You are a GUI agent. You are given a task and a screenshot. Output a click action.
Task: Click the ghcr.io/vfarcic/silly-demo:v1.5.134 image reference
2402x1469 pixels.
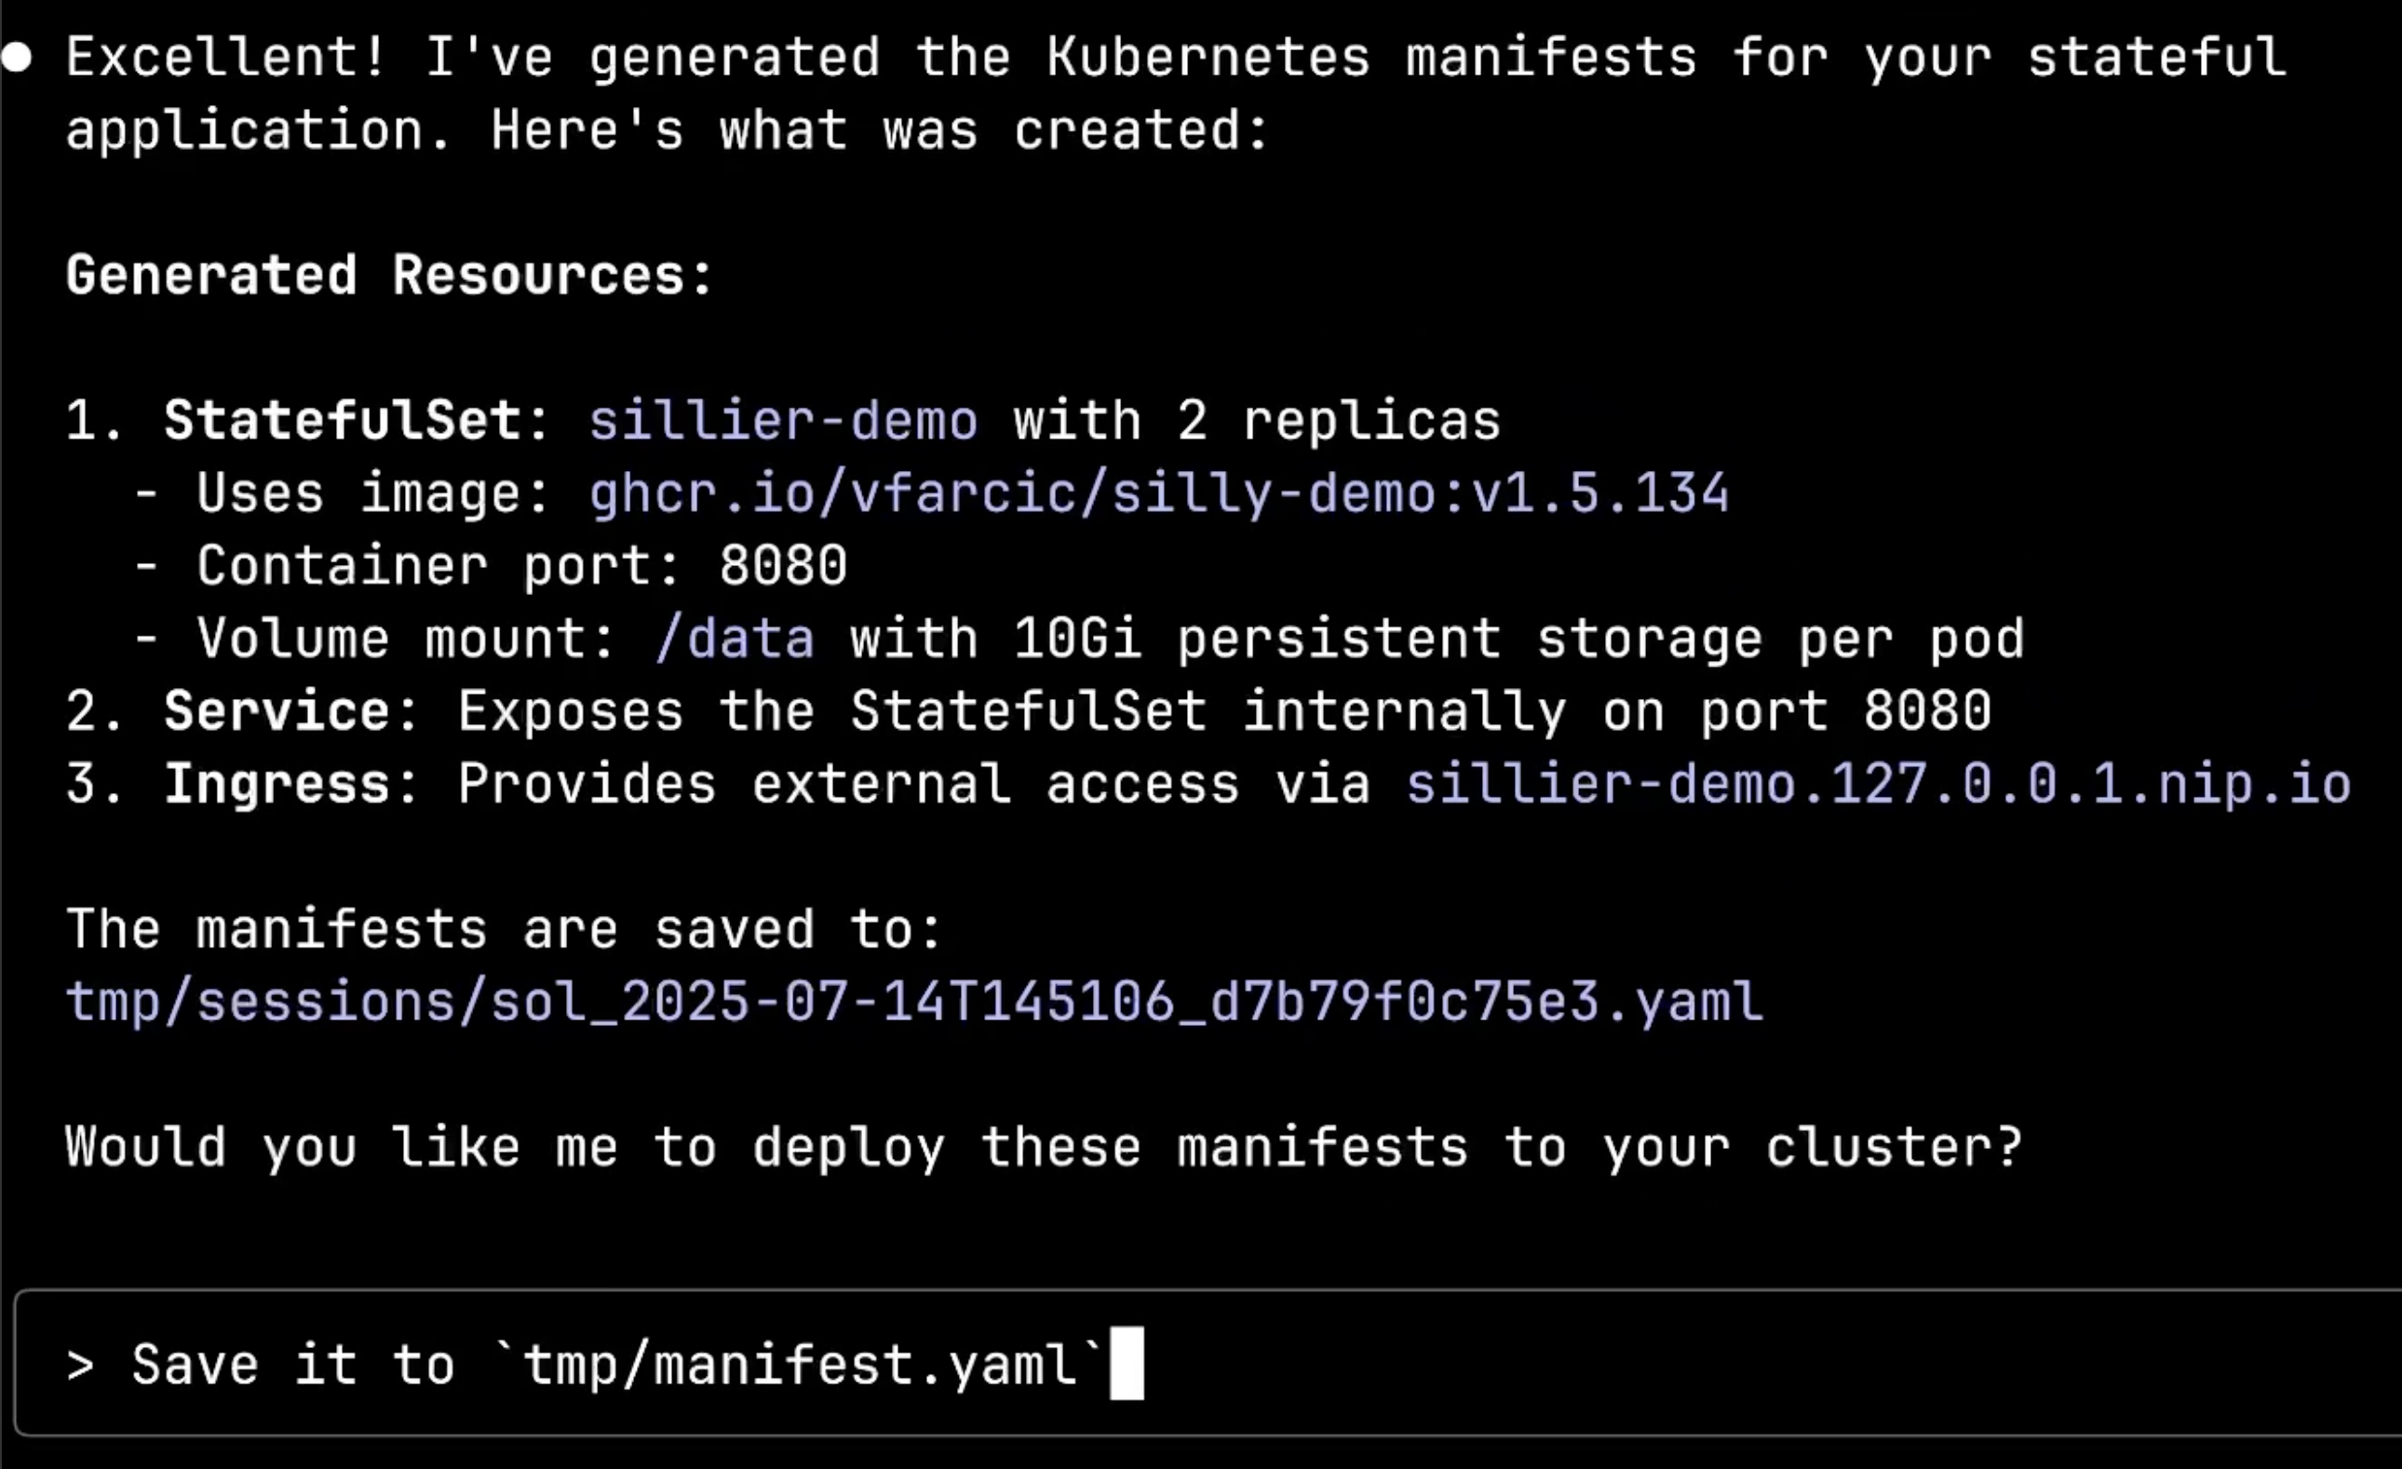click(1159, 493)
